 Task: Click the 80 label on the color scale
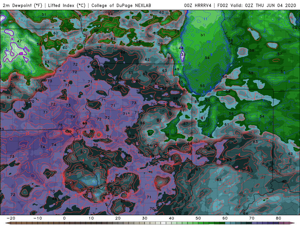pyautogui.click(x=279, y=218)
